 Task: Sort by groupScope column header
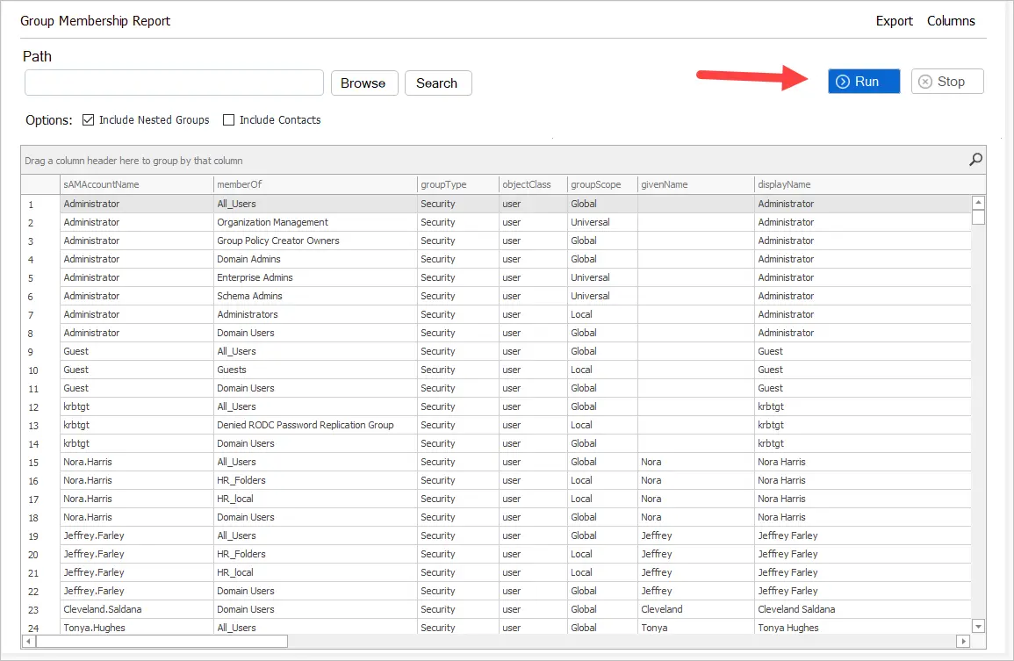click(x=602, y=184)
